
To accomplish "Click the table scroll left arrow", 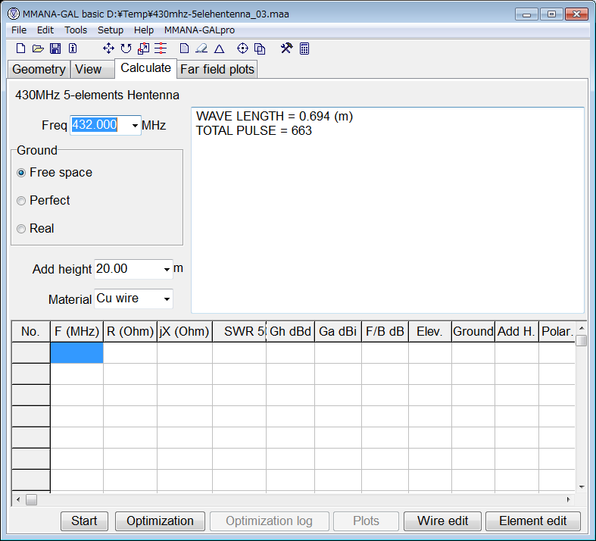I will pos(18,499).
